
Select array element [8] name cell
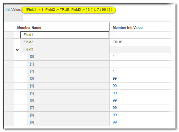68,115
